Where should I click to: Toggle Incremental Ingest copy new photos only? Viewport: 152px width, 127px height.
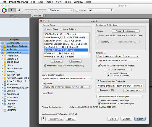pos(45,66)
